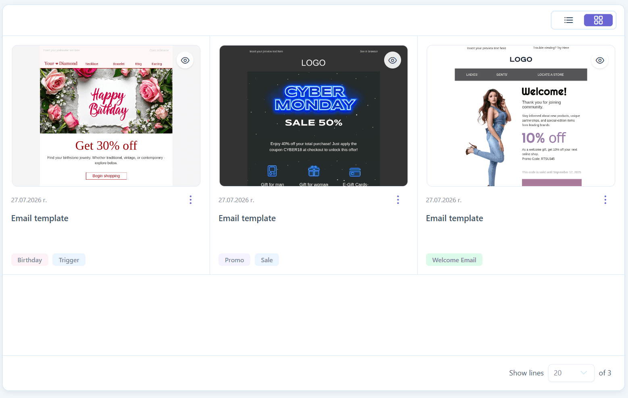Open three-dot menu for Welcome Email template card

tap(605, 200)
